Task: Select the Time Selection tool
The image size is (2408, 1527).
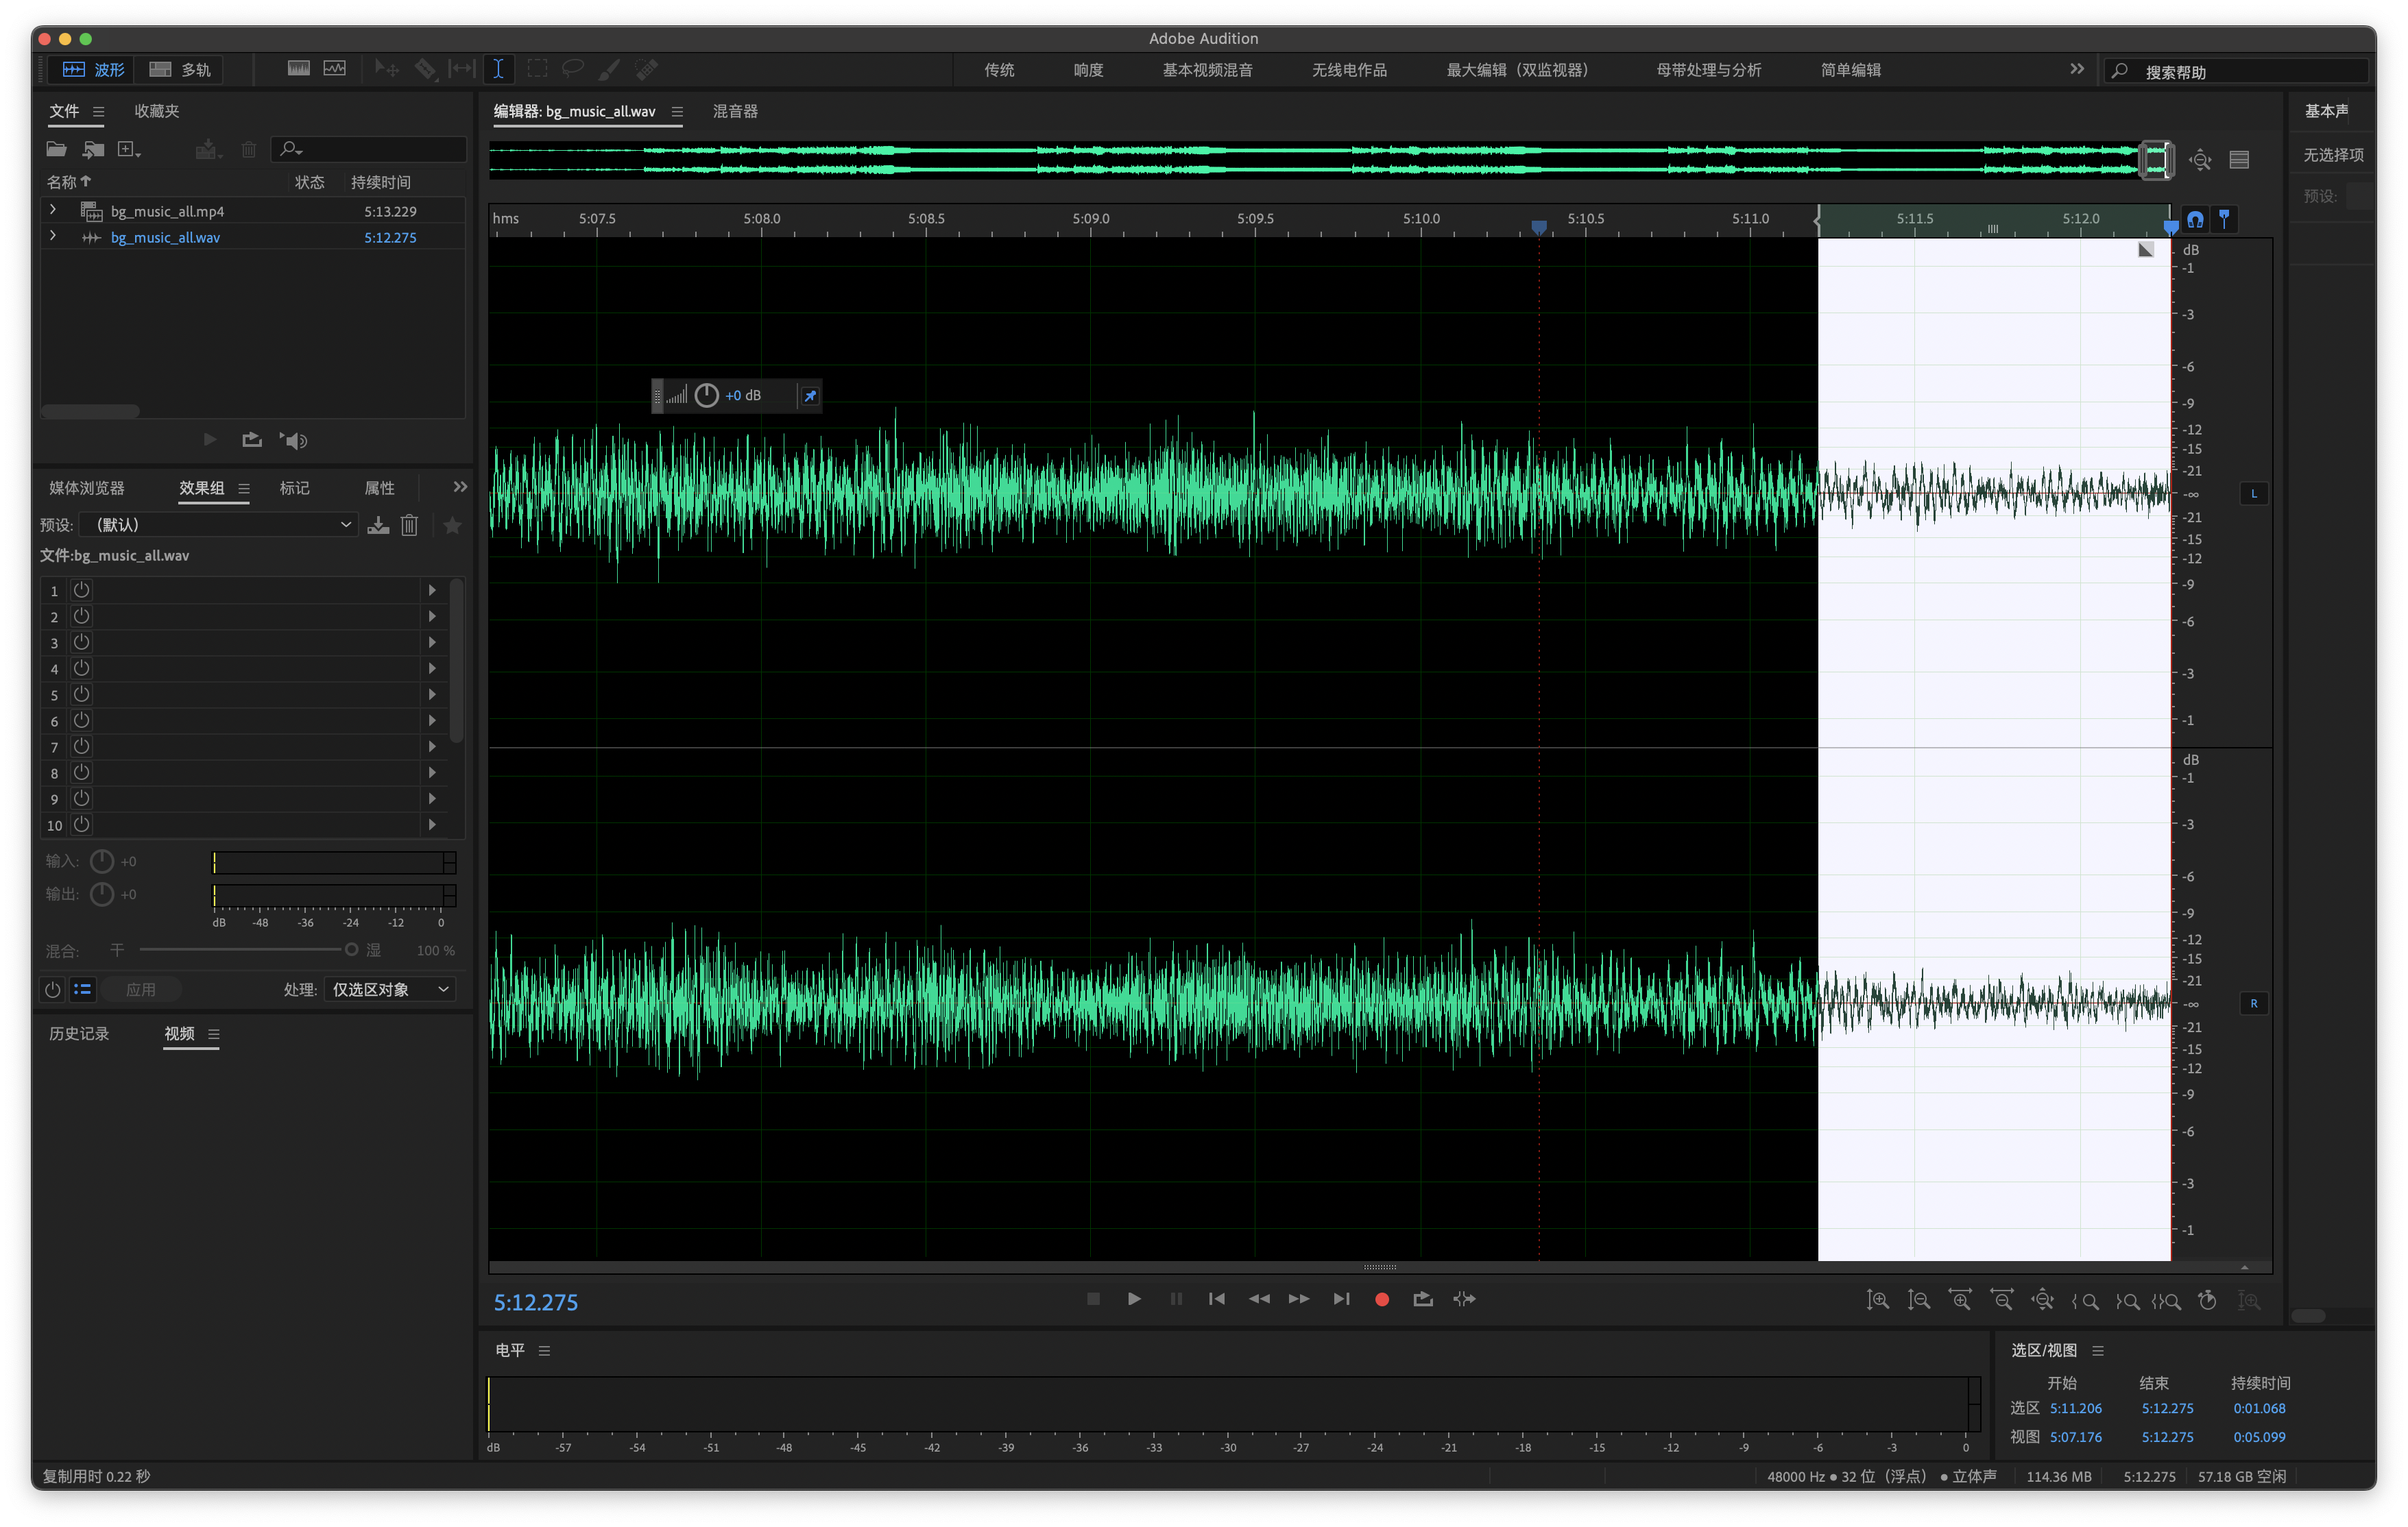Action: click(498, 69)
